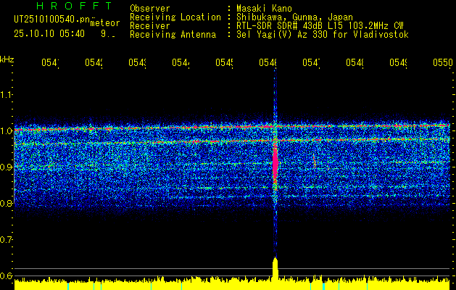Click the kHz axis unit label

point(7,59)
